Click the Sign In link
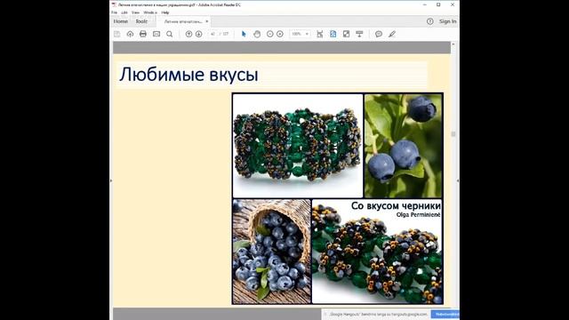This screenshot has height=320, width=569. point(448,21)
